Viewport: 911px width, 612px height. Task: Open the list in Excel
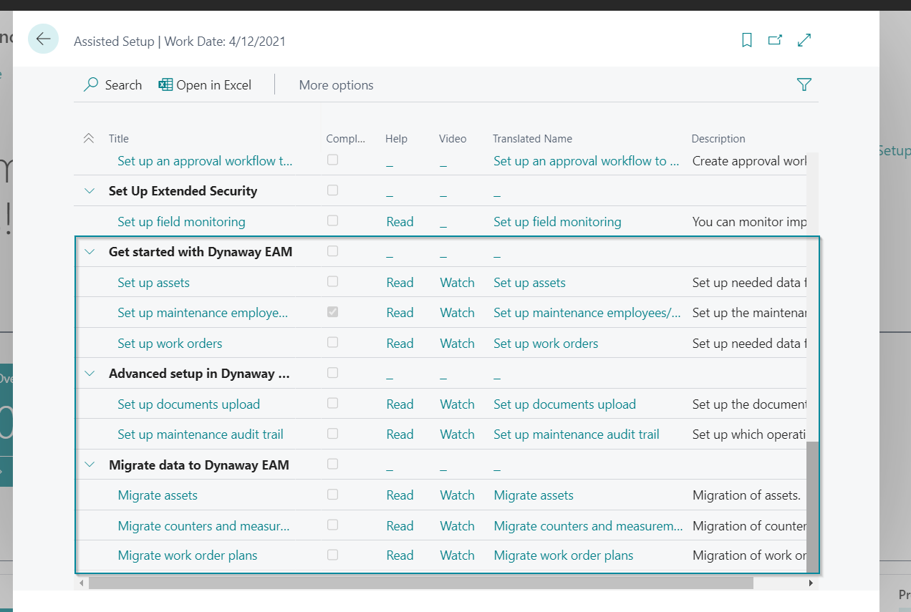(x=205, y=84)
